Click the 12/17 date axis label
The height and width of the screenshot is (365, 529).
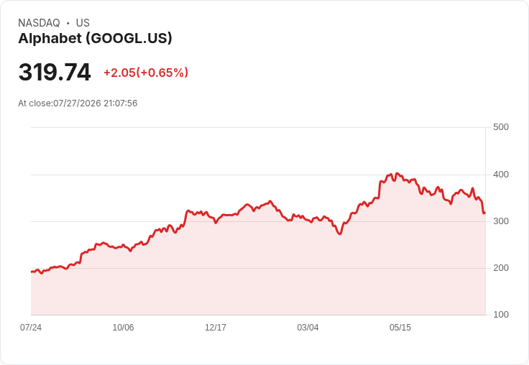(x=216, y=328)
